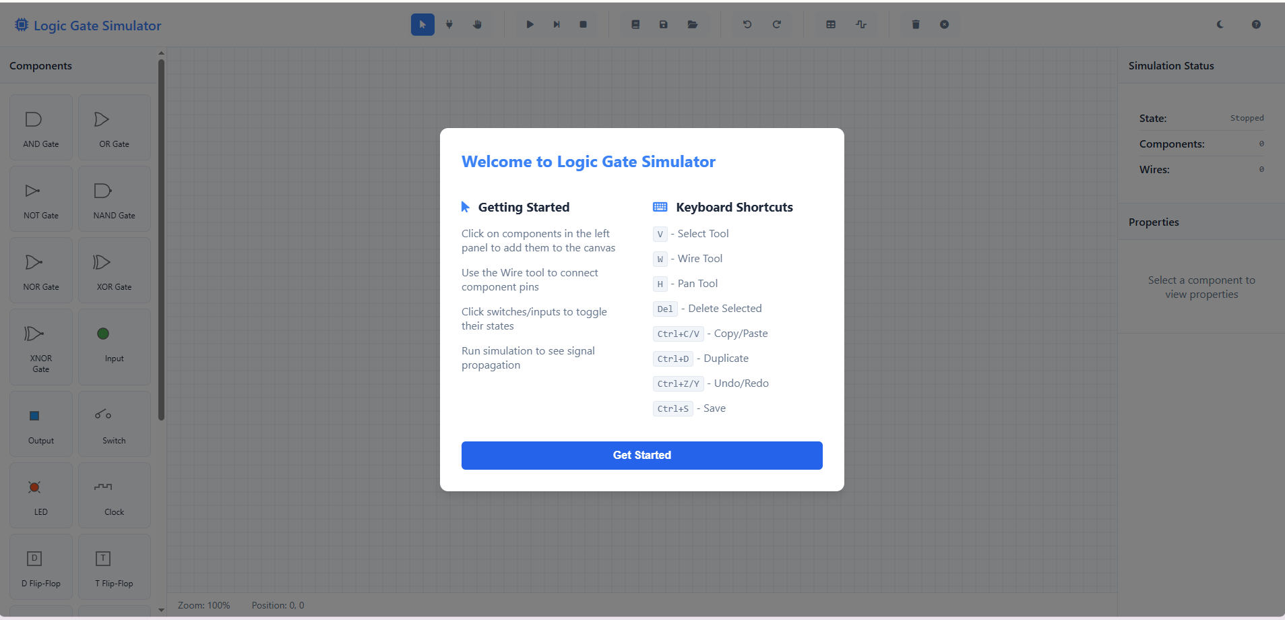Image resolution: width=1285 pixels, height=620 pixels.
Task: Open a saved circuit file
Action: coord(692,24)
